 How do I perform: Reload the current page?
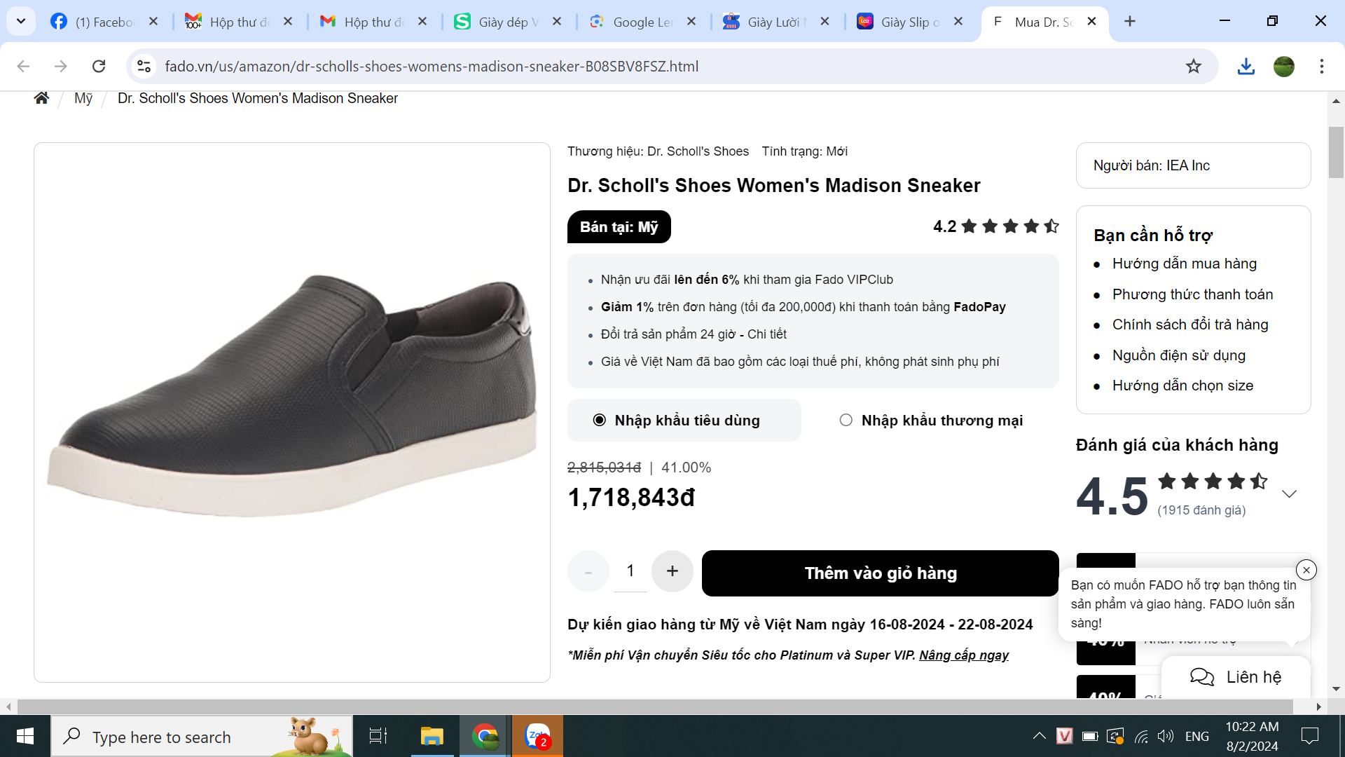(x=99, y=67)
